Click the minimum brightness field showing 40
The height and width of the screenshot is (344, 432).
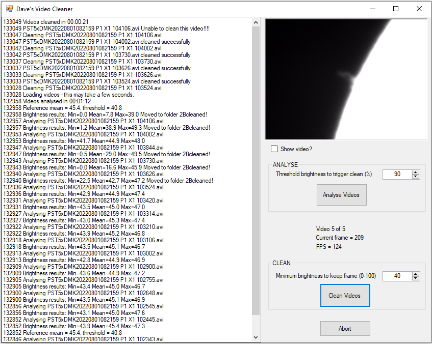point(397,276)
